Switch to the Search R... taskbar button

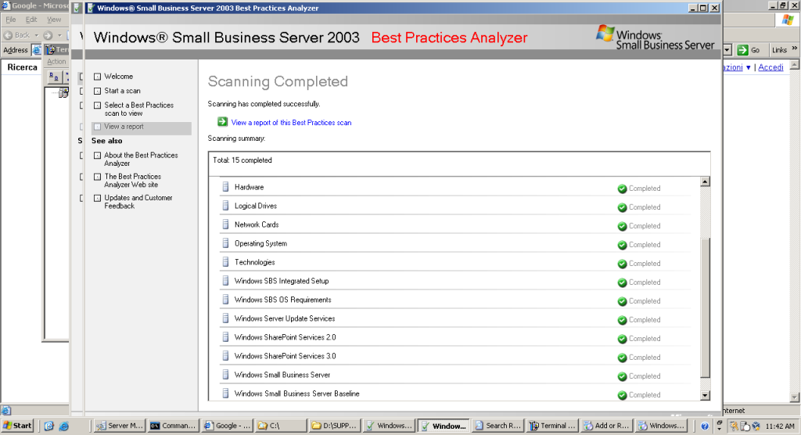click(497, 426)
